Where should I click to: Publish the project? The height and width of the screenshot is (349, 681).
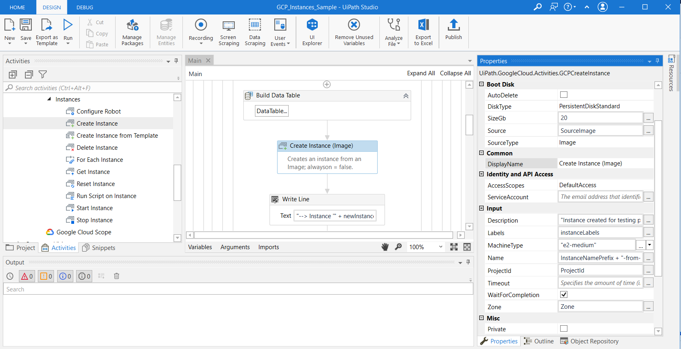(453, 29)
